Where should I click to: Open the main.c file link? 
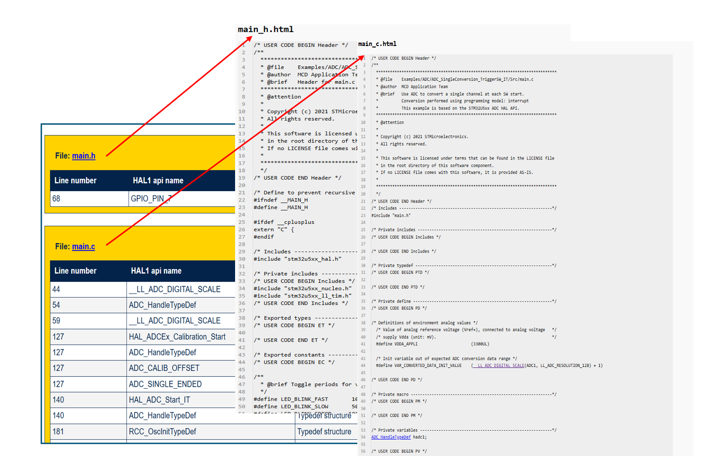[x=83, y=247]
